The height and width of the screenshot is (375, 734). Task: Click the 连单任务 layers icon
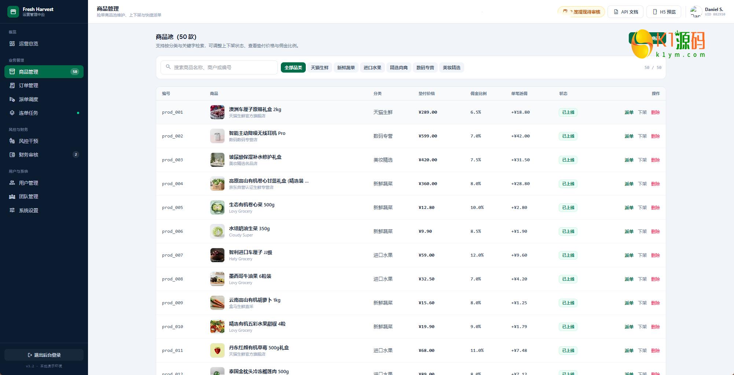[12, 113]
